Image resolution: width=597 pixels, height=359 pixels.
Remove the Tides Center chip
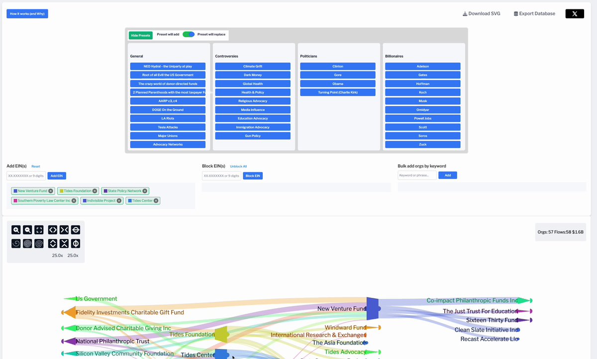(156, 201)
